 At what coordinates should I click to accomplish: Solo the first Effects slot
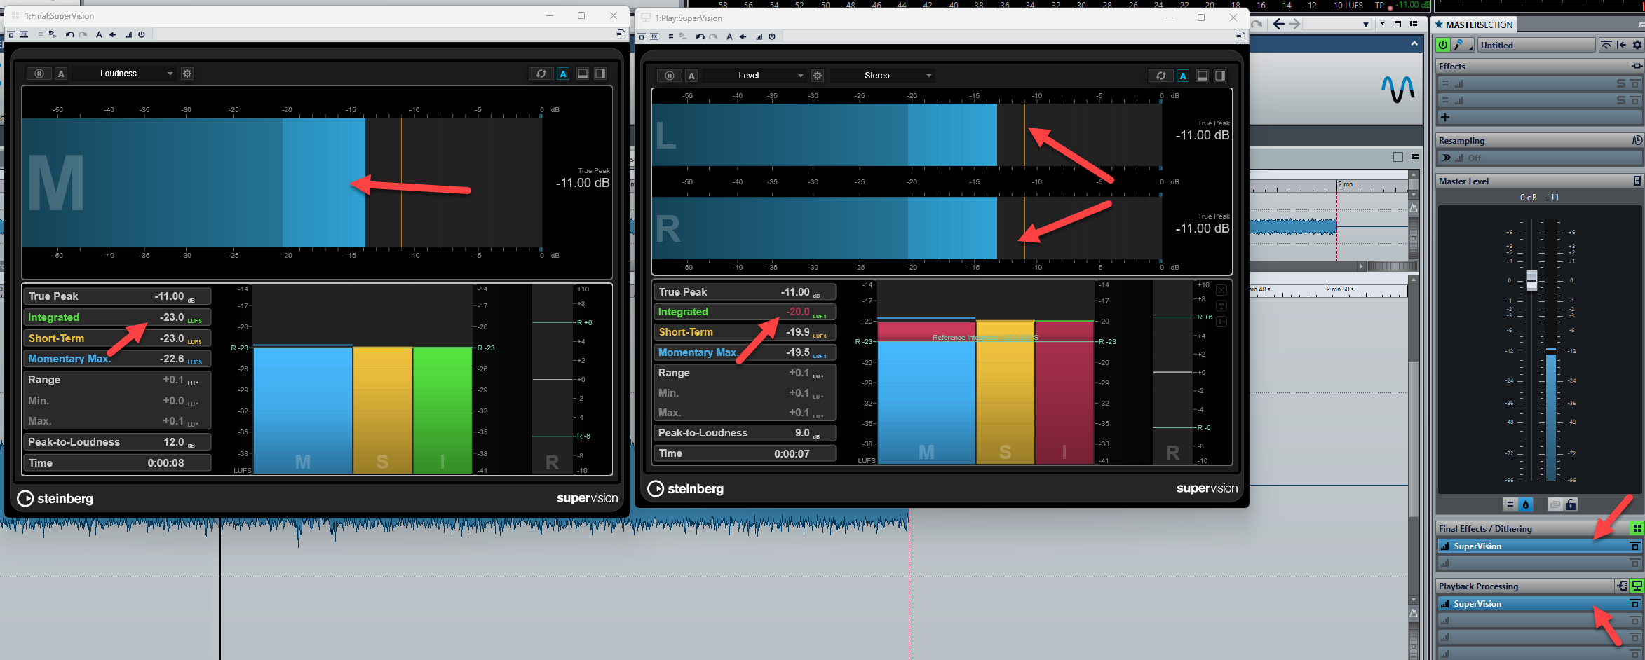point(1620,83)
